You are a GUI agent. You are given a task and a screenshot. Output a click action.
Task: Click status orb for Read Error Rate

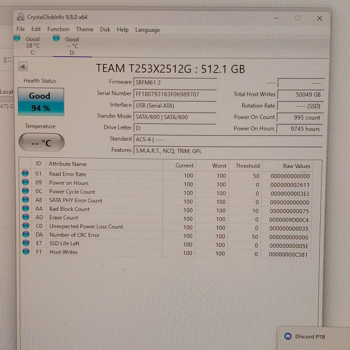click(x=25, y=173)
